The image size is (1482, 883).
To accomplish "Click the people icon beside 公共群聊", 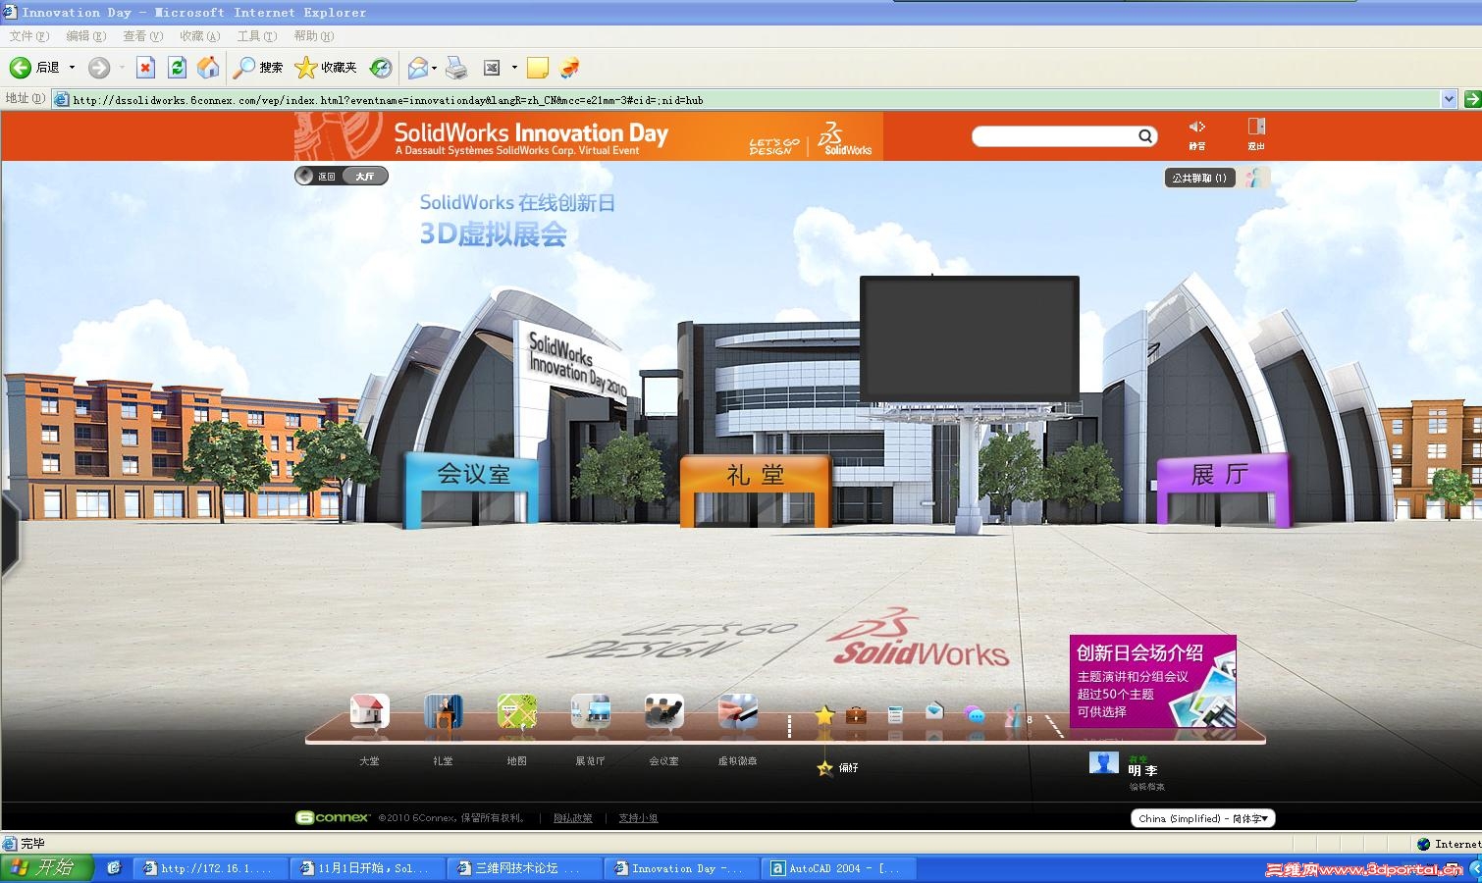I will pos(1256,178).
